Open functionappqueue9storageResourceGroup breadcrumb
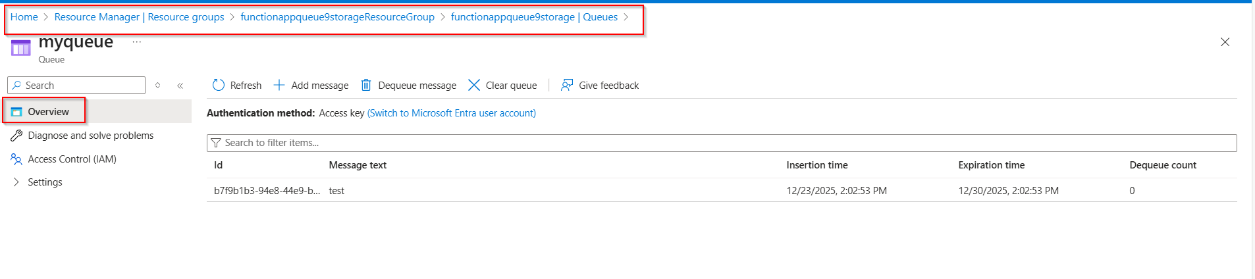The height and width of the screenshot is (279, 1255). click(337, 17)
